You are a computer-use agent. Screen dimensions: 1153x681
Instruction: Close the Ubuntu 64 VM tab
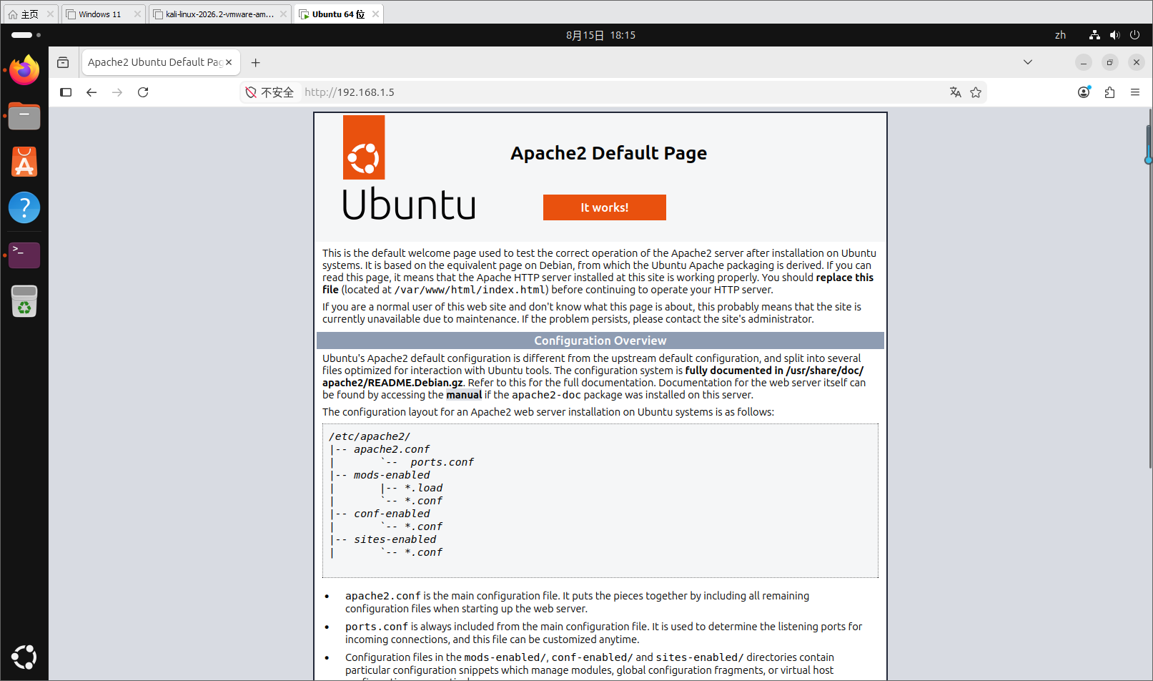(375, 14)
